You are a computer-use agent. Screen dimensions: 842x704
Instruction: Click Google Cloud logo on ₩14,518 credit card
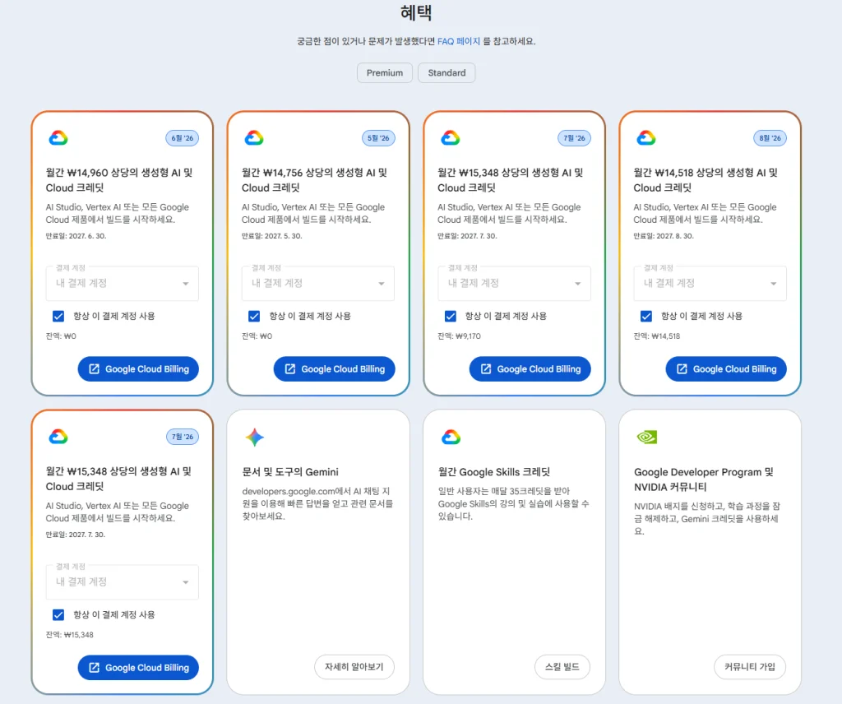(x=646, y=138)
